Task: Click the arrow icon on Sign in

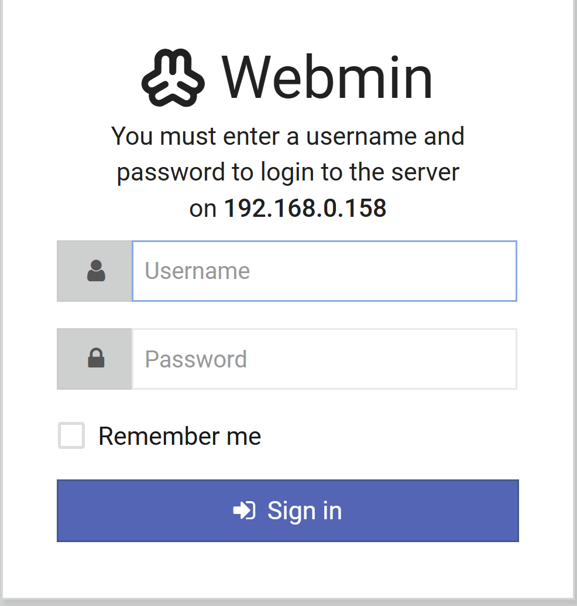Action: [244, 510]
